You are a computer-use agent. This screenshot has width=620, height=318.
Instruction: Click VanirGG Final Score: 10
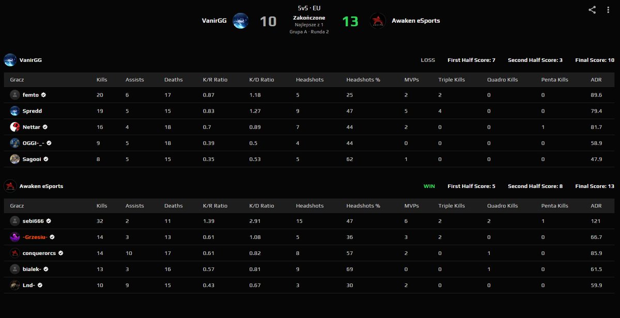[x=595, y=60]
